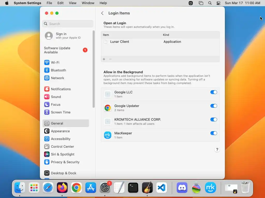Screen dimensions: 265x198
Task: Turn off Google Updater background toggle
Action: (214, 106)
